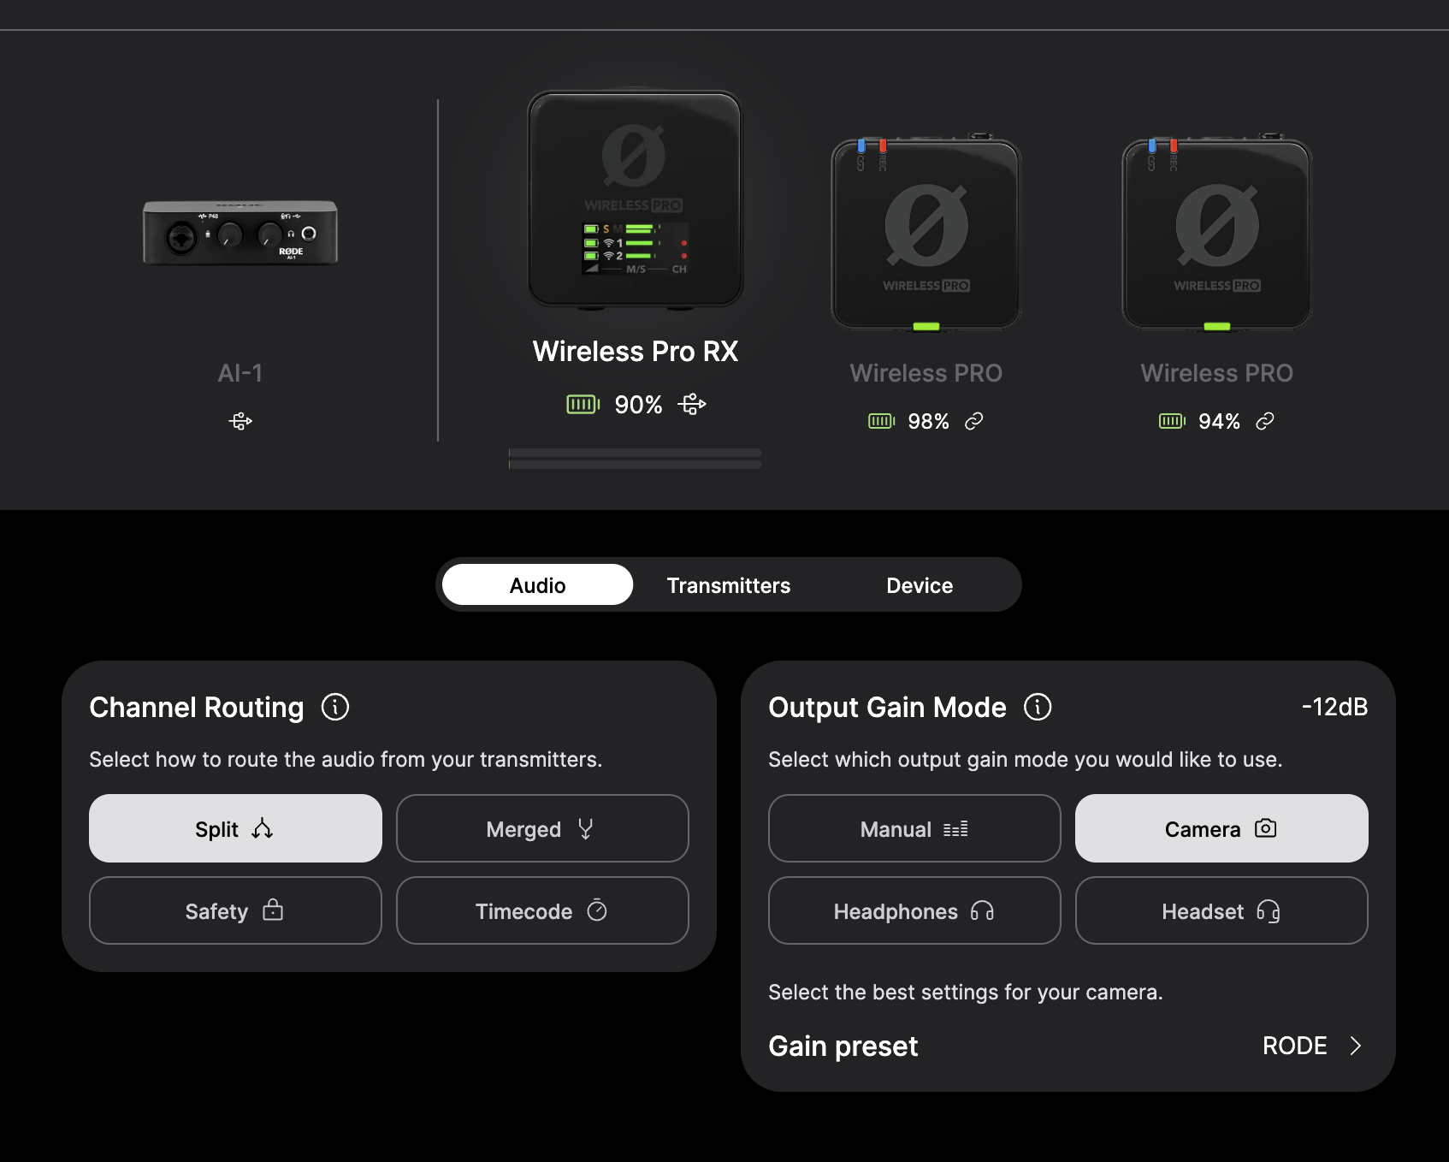Select the Wireless PRO transmitter at 98%
The height and width of the screenshot is (1162, 1449).
[x=926, y=233]
